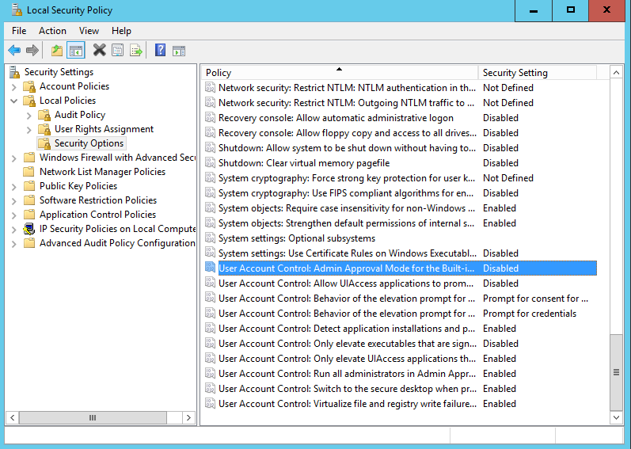Open the Action menu

tap(52, 31)
